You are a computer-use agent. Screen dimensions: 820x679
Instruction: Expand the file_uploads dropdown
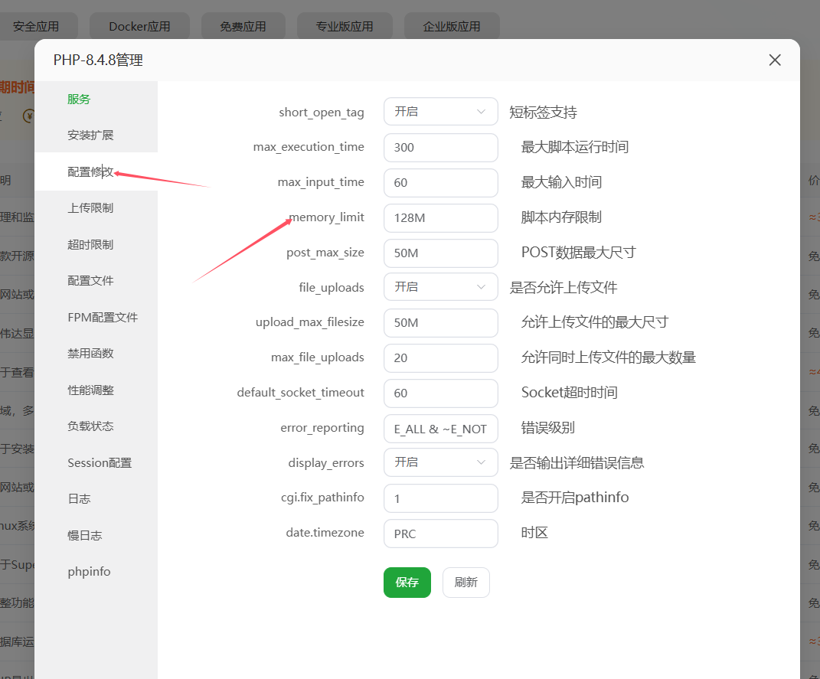pos(440,287)
